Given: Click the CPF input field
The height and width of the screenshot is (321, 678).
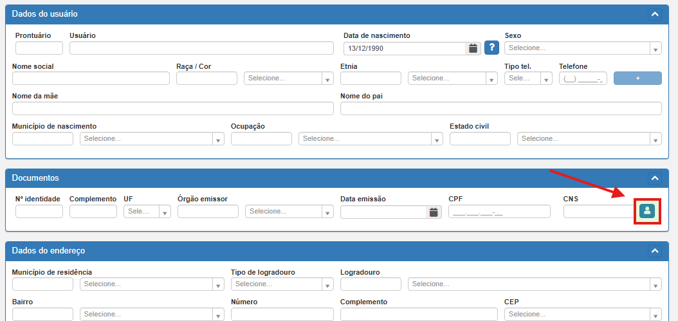Looking at the screenshot, I should tap(499, 212).
